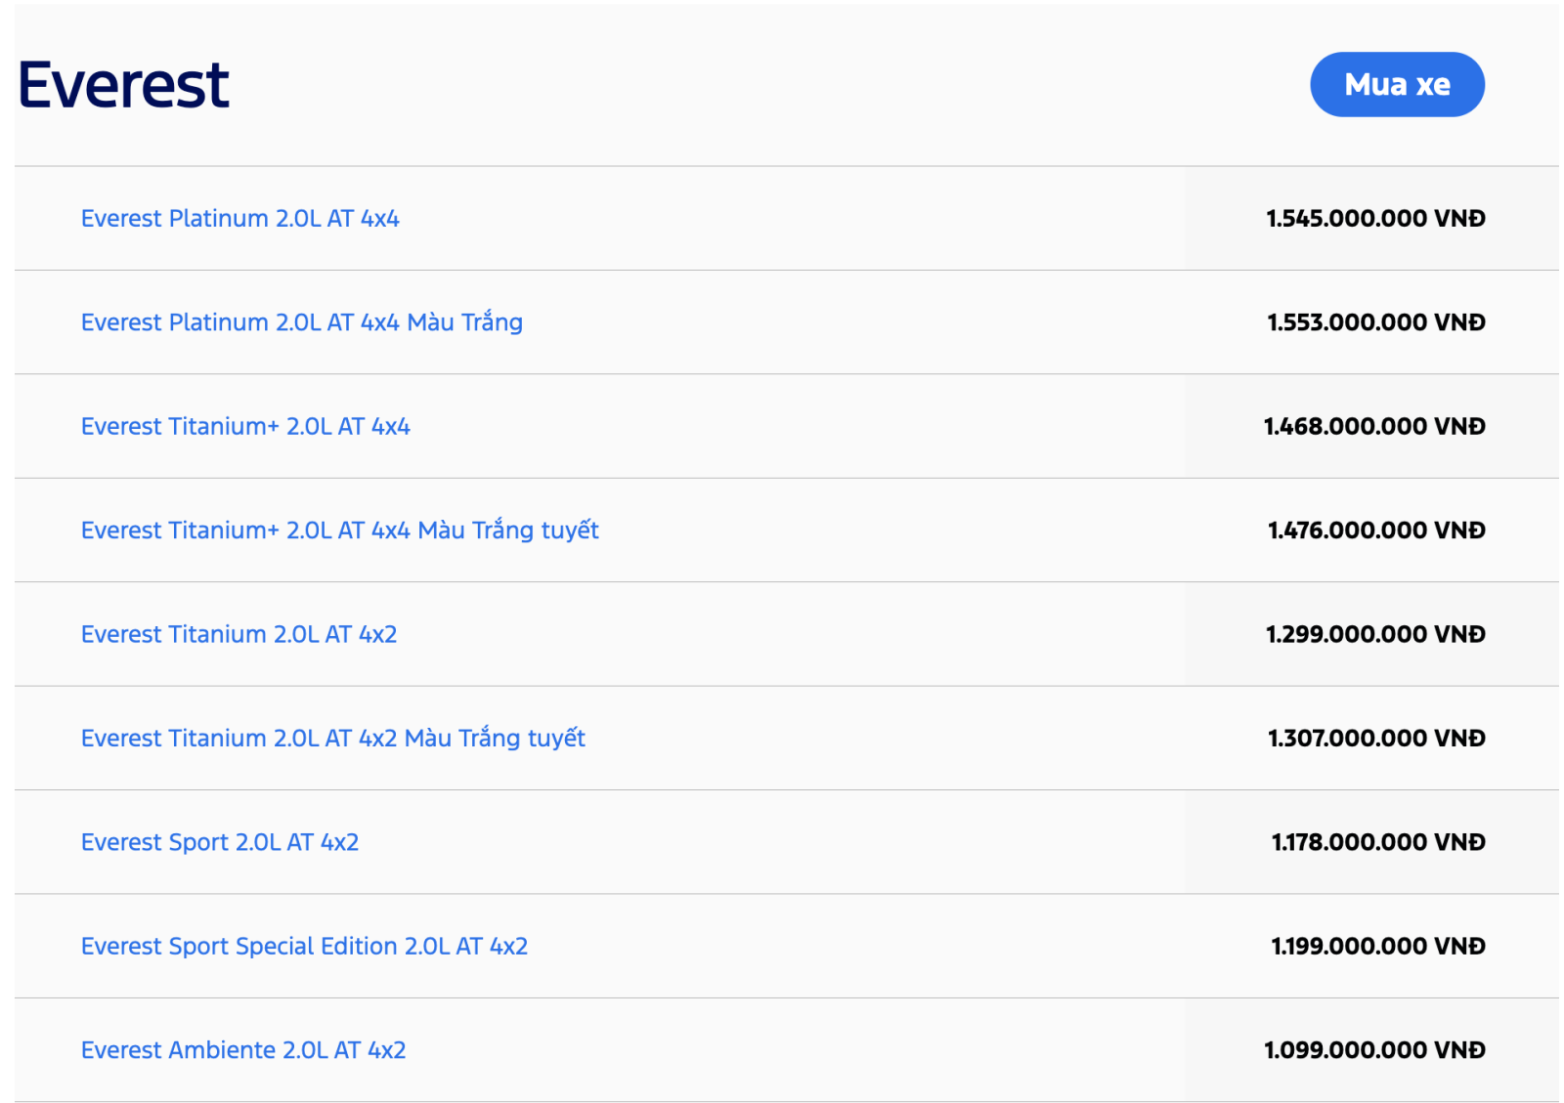Click Everest Ambiente 2.0L AT 4x2 link

[x=242, y=1050]
